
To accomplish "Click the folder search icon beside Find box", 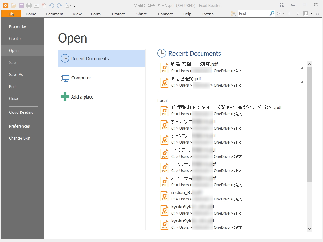I will click(233, 14).
